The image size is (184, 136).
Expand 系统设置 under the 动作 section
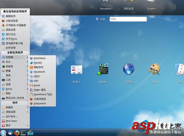tap(15, 112)
